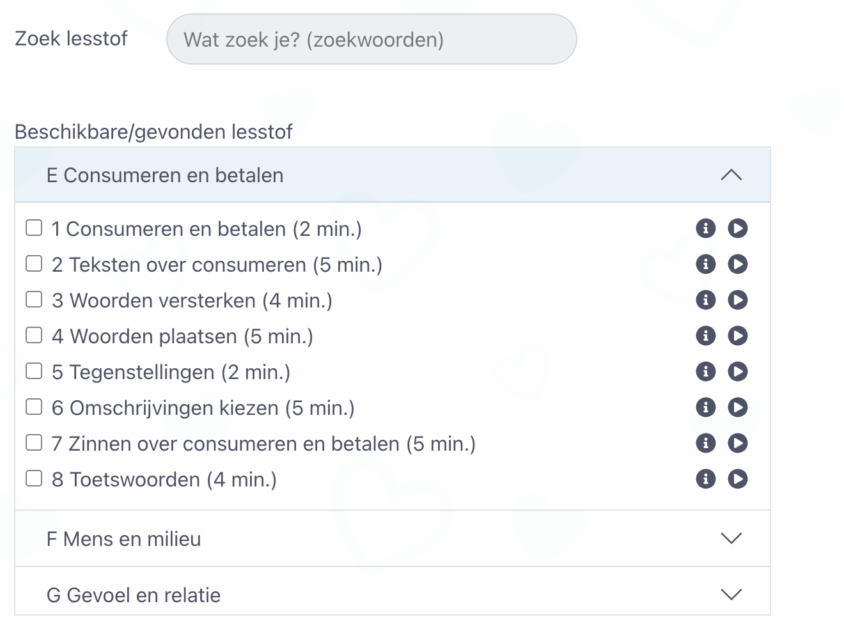The image size is (844, 638).
Task: Start "5 Tegenstellingen" exercise
Action: (737, 371)
